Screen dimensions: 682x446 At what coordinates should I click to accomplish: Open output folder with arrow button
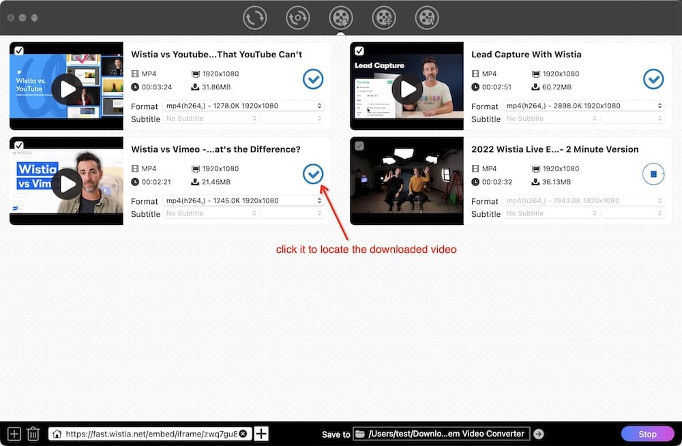coord(539,434)
